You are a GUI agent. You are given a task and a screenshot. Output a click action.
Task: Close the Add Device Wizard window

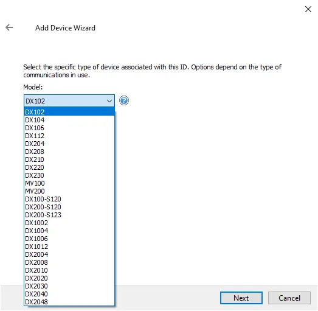(308, 9)
